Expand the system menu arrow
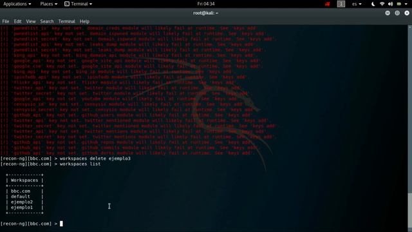Image resolution: width=412 pixels, height=232 pixels. (x=406, y=4)
